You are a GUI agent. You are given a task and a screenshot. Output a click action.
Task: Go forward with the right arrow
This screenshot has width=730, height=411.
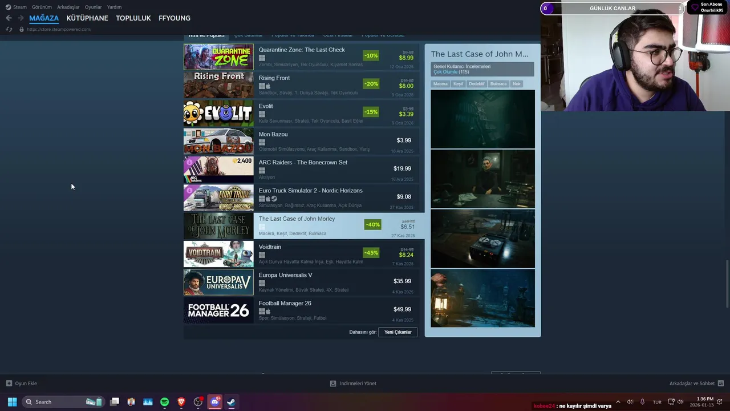21,18
